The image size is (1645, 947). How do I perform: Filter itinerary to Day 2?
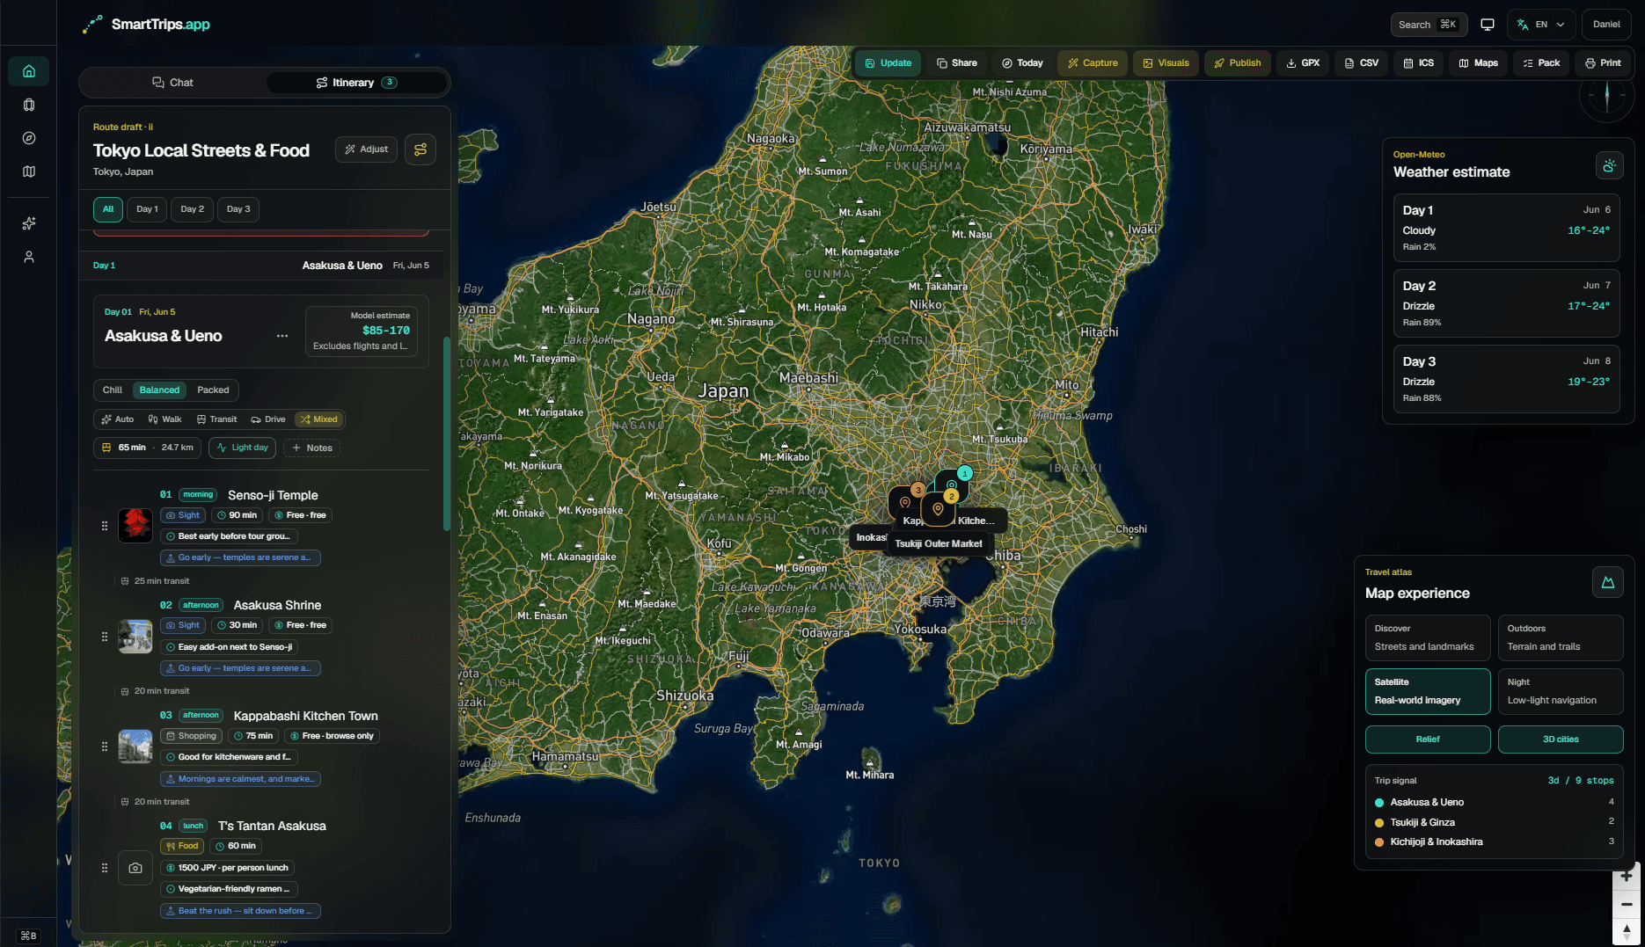tap(192, 209)
